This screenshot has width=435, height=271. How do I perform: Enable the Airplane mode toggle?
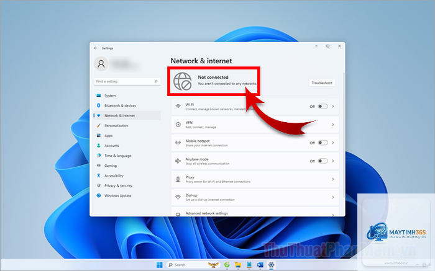point(323,161)
